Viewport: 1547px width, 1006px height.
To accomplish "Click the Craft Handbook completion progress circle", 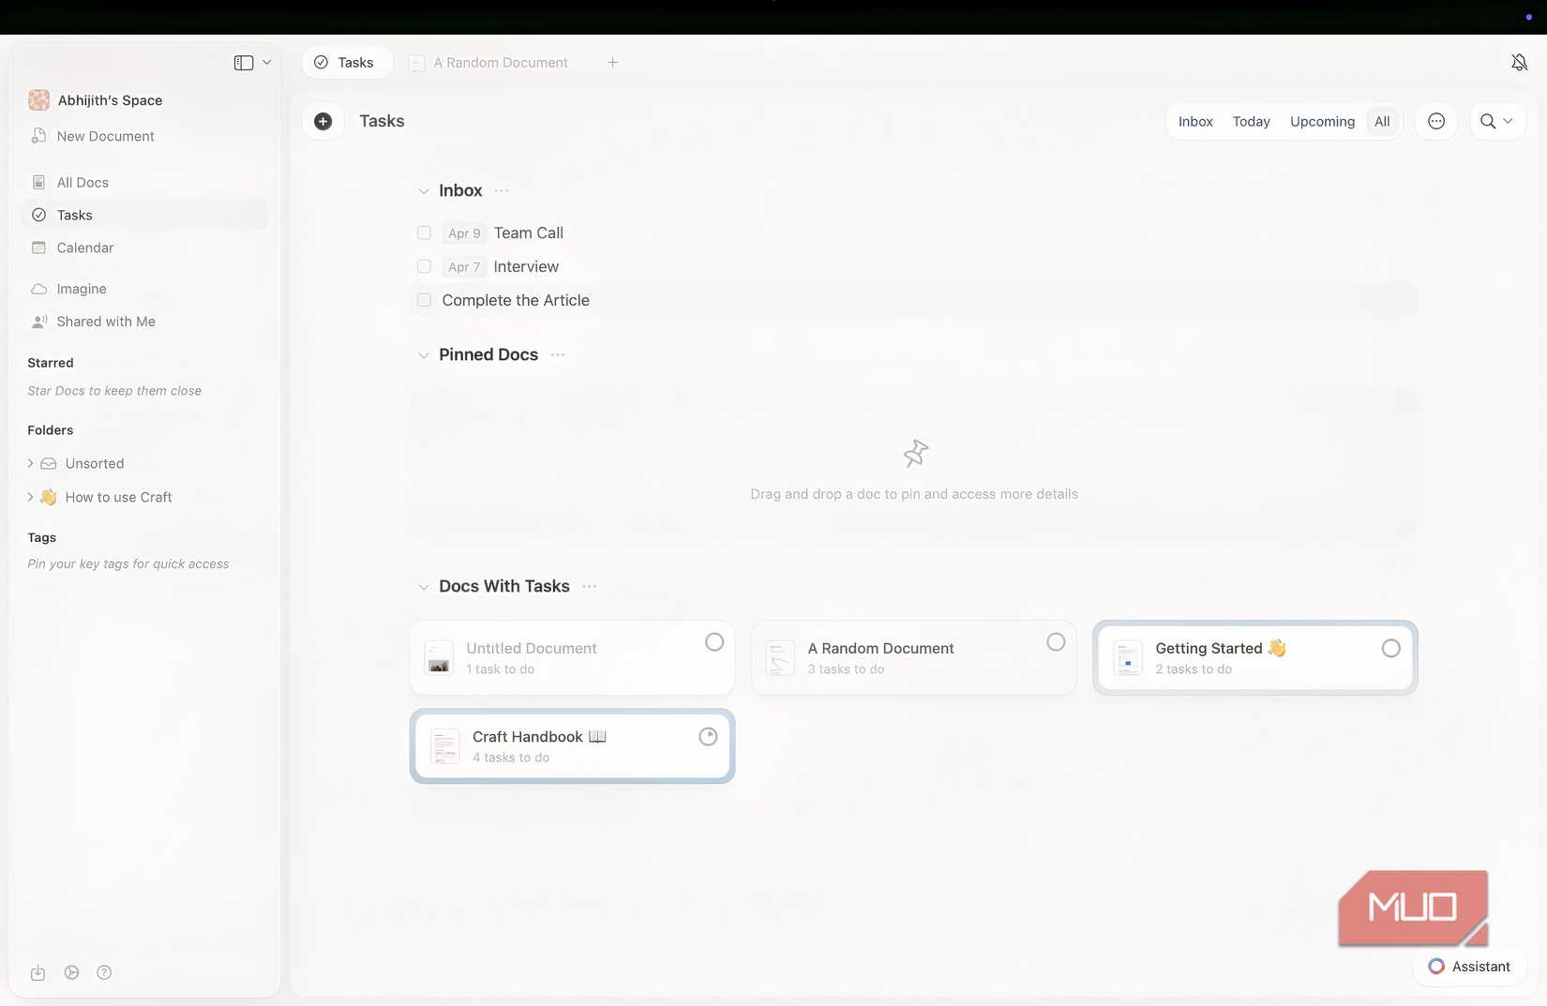I will (x=708, y=736).
